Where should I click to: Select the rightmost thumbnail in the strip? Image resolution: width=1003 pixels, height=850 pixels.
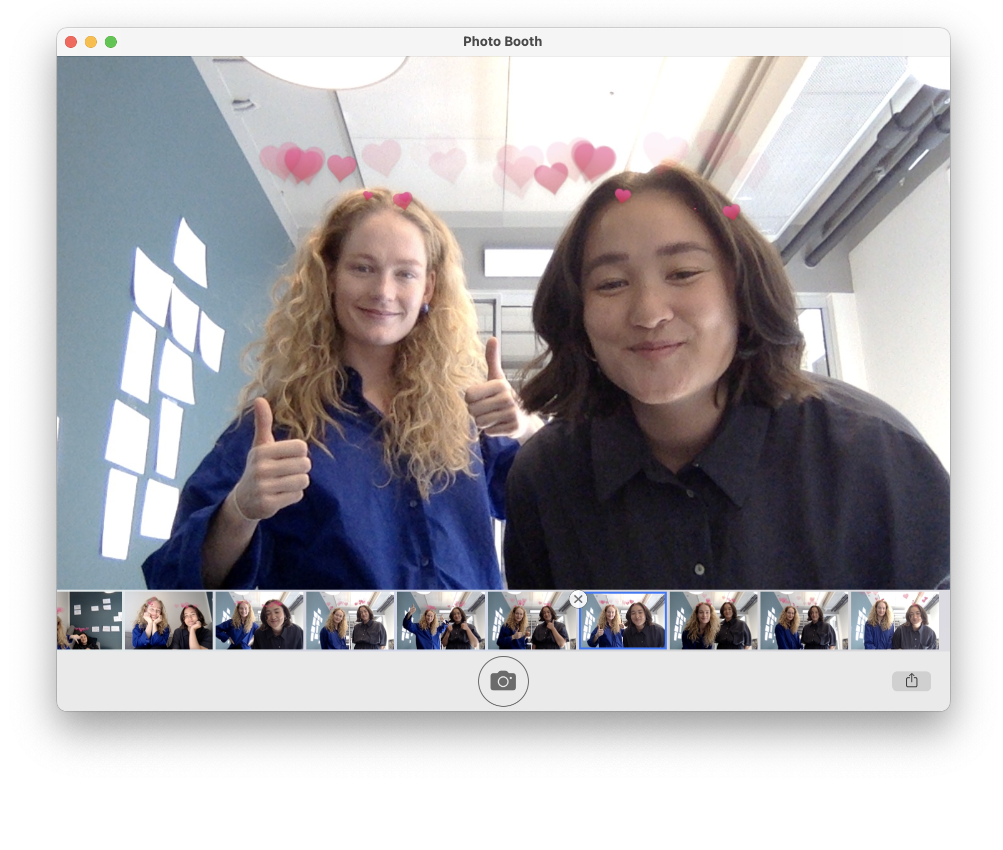(895, 621)
